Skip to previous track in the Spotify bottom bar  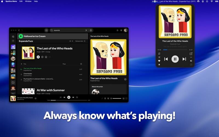pyautogui.click(x=64, y=97)
